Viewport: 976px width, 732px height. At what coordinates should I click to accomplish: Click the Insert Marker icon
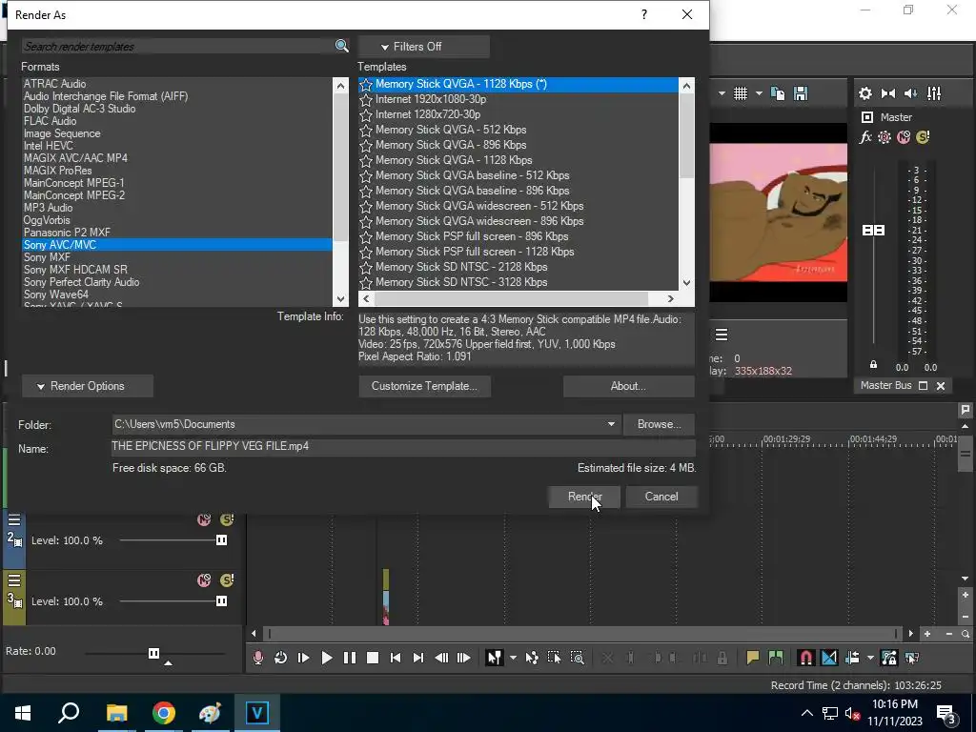tap(753, 658)
